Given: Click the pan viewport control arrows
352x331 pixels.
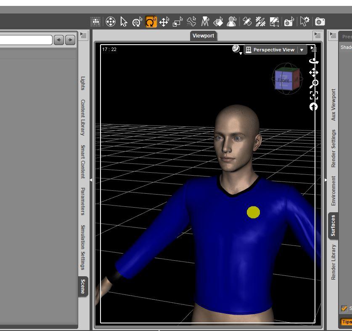Looking at the screenshot, I should pos(314,72).
